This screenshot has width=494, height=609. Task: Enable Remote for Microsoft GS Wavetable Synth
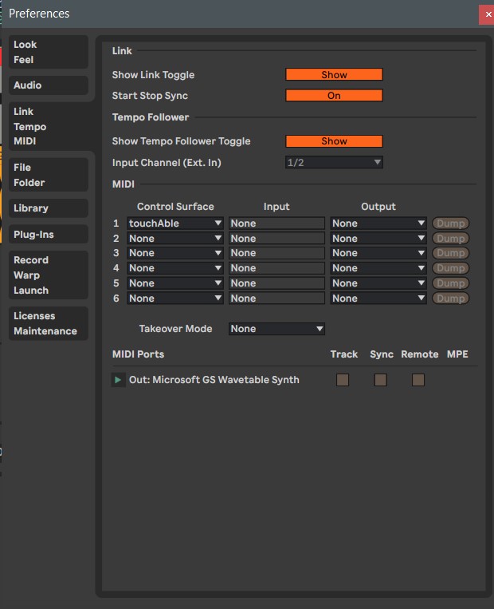click(418, 380)
